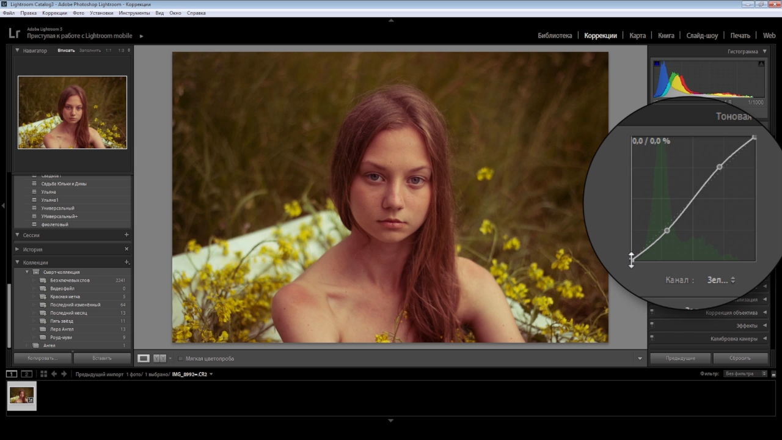Toggle the shadow clipping indicator in histogram
The width and height of the screenshot is (782, 440).
[x=657, y=64]
